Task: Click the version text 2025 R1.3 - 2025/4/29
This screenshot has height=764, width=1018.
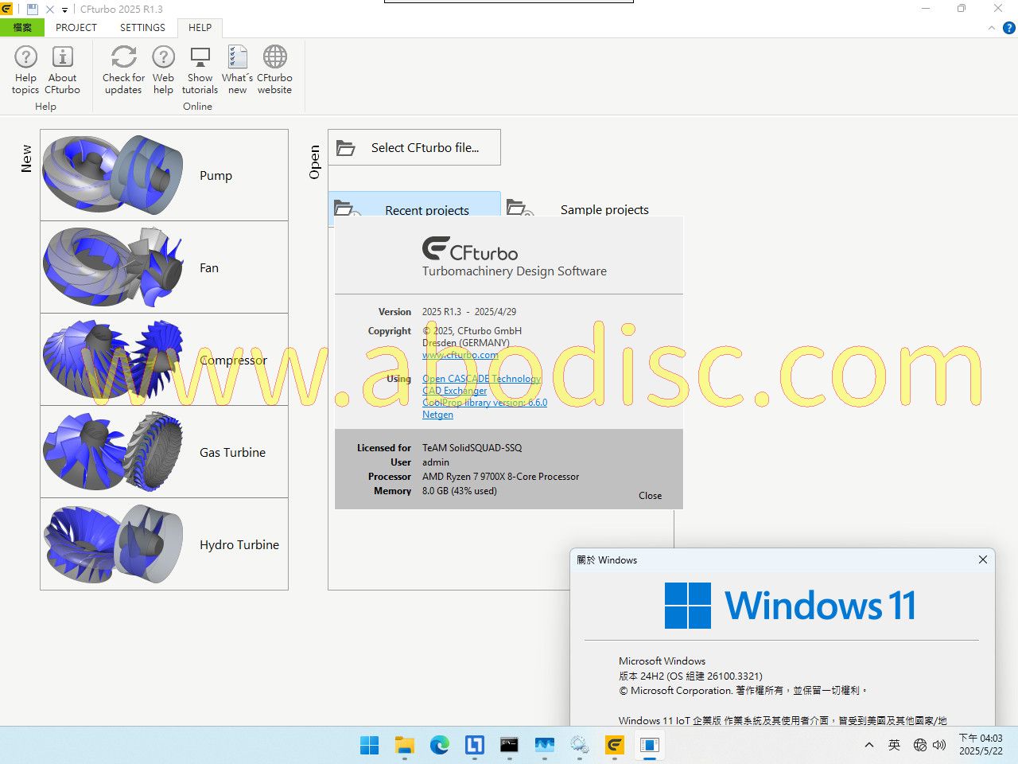Action: tap(469, 312)
